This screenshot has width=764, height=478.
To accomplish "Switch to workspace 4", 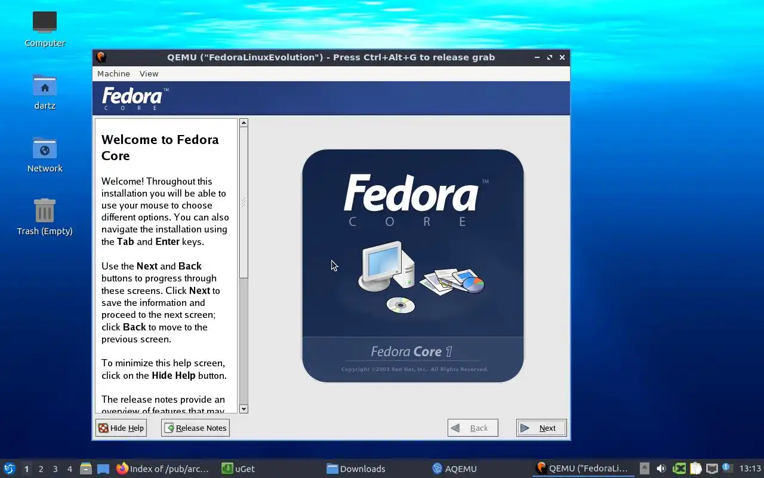I will 69,469.
